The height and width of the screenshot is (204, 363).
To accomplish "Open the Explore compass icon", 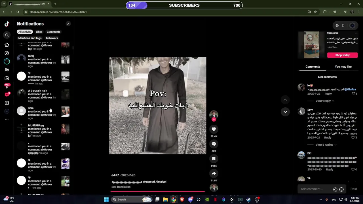I will (x=7, y=53).
